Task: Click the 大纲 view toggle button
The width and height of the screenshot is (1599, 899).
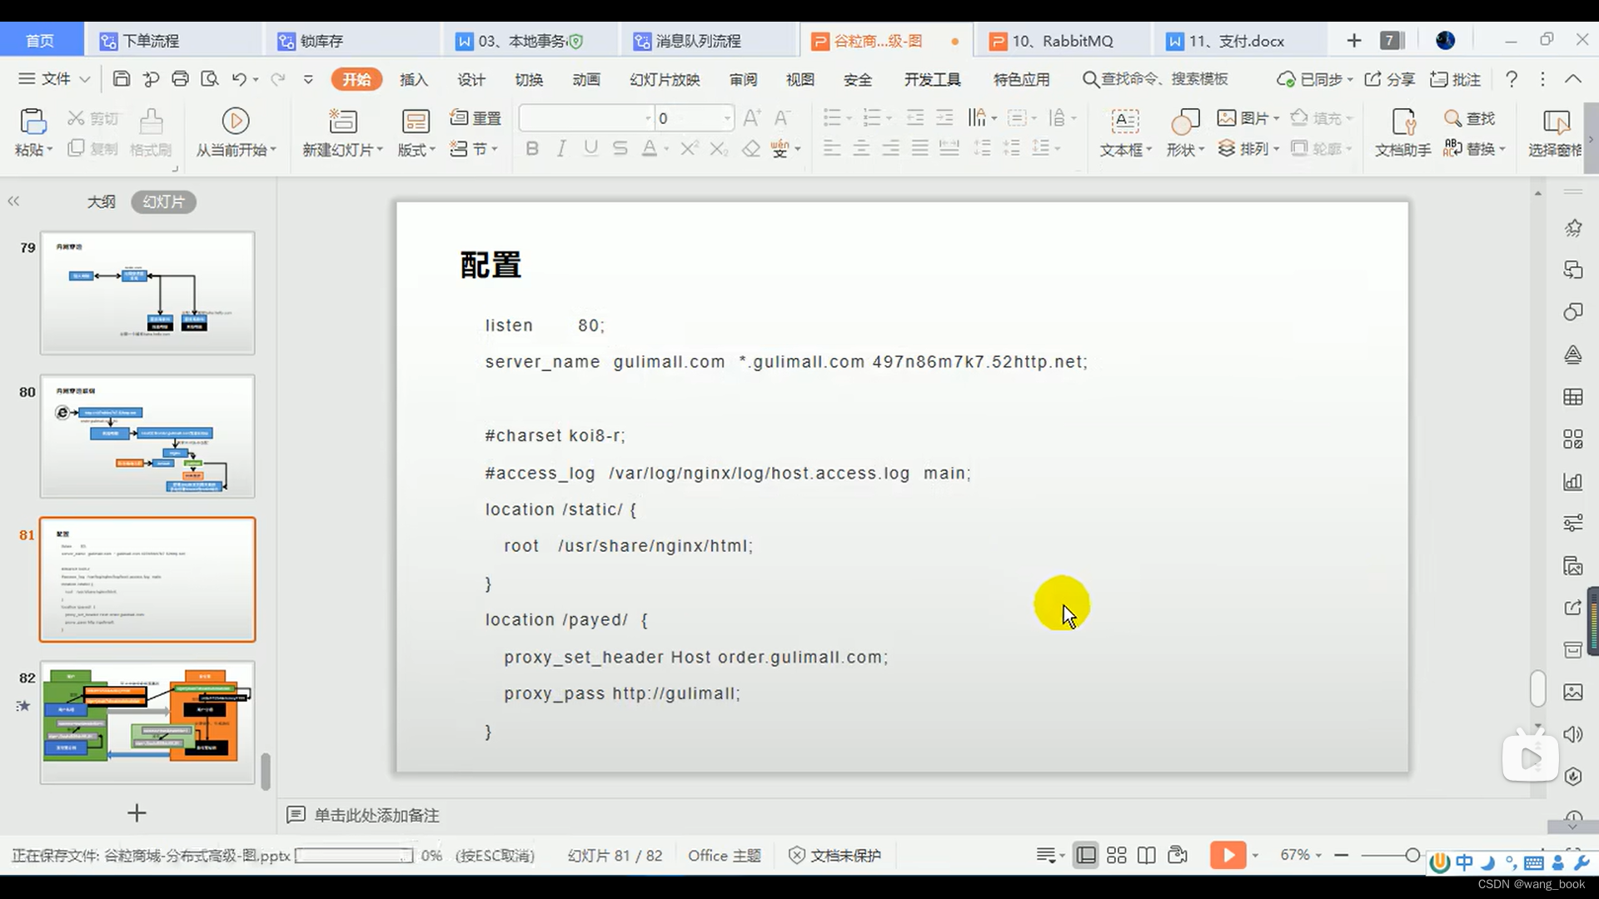Action: point(101,201)
